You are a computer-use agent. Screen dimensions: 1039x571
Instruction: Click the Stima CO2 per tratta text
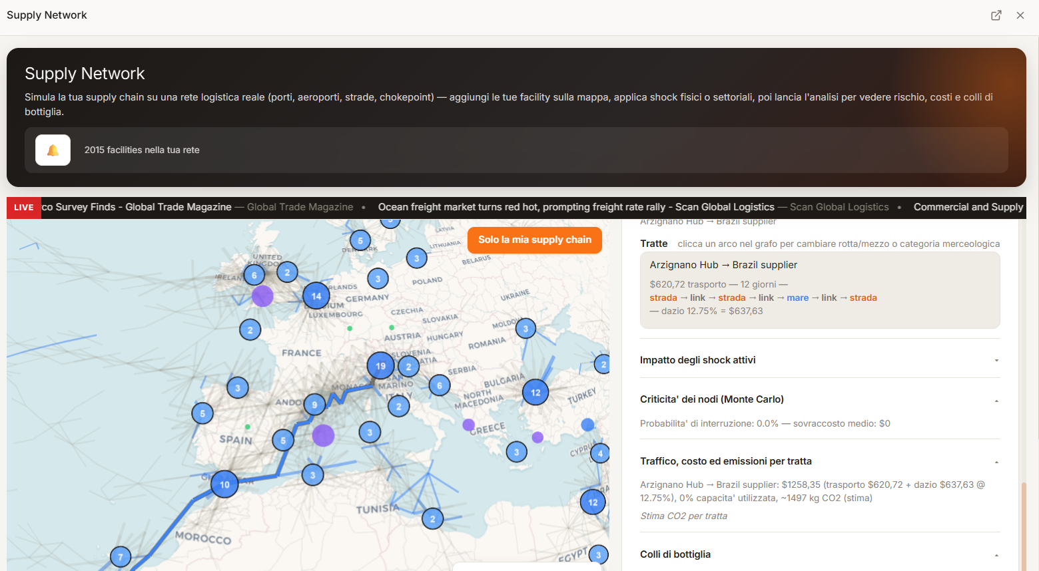pyautogui.click(x=683, y=516)
